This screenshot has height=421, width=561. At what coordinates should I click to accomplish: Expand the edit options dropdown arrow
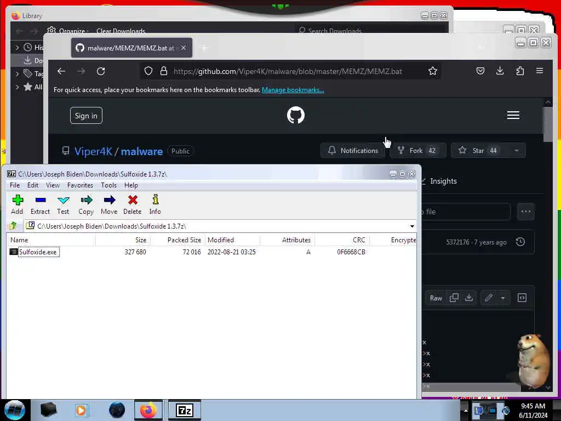503,298
